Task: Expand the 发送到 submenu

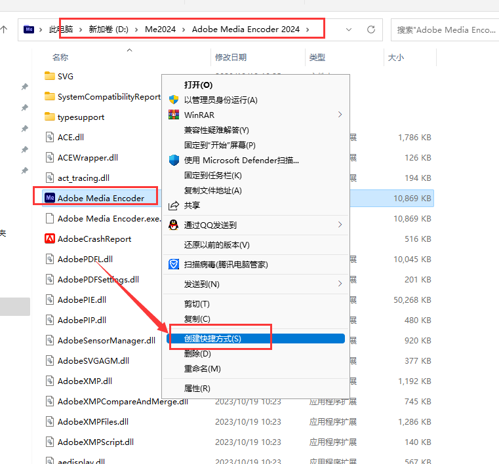Action: [x=340, y=284]
